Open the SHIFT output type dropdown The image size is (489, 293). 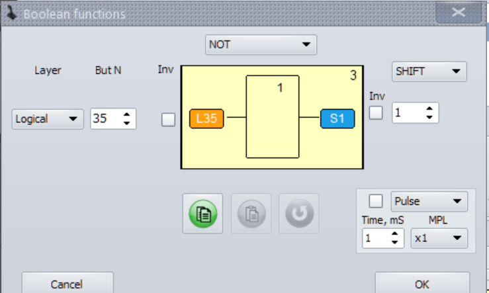point(428,71)
